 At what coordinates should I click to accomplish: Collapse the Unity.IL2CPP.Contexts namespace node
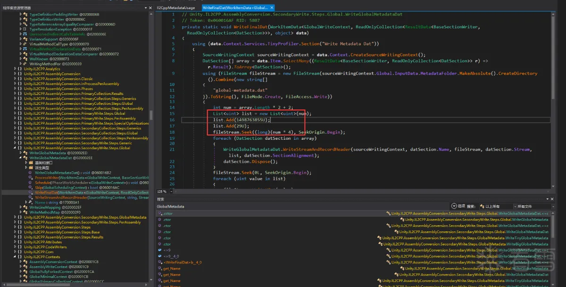click(15, 257)
